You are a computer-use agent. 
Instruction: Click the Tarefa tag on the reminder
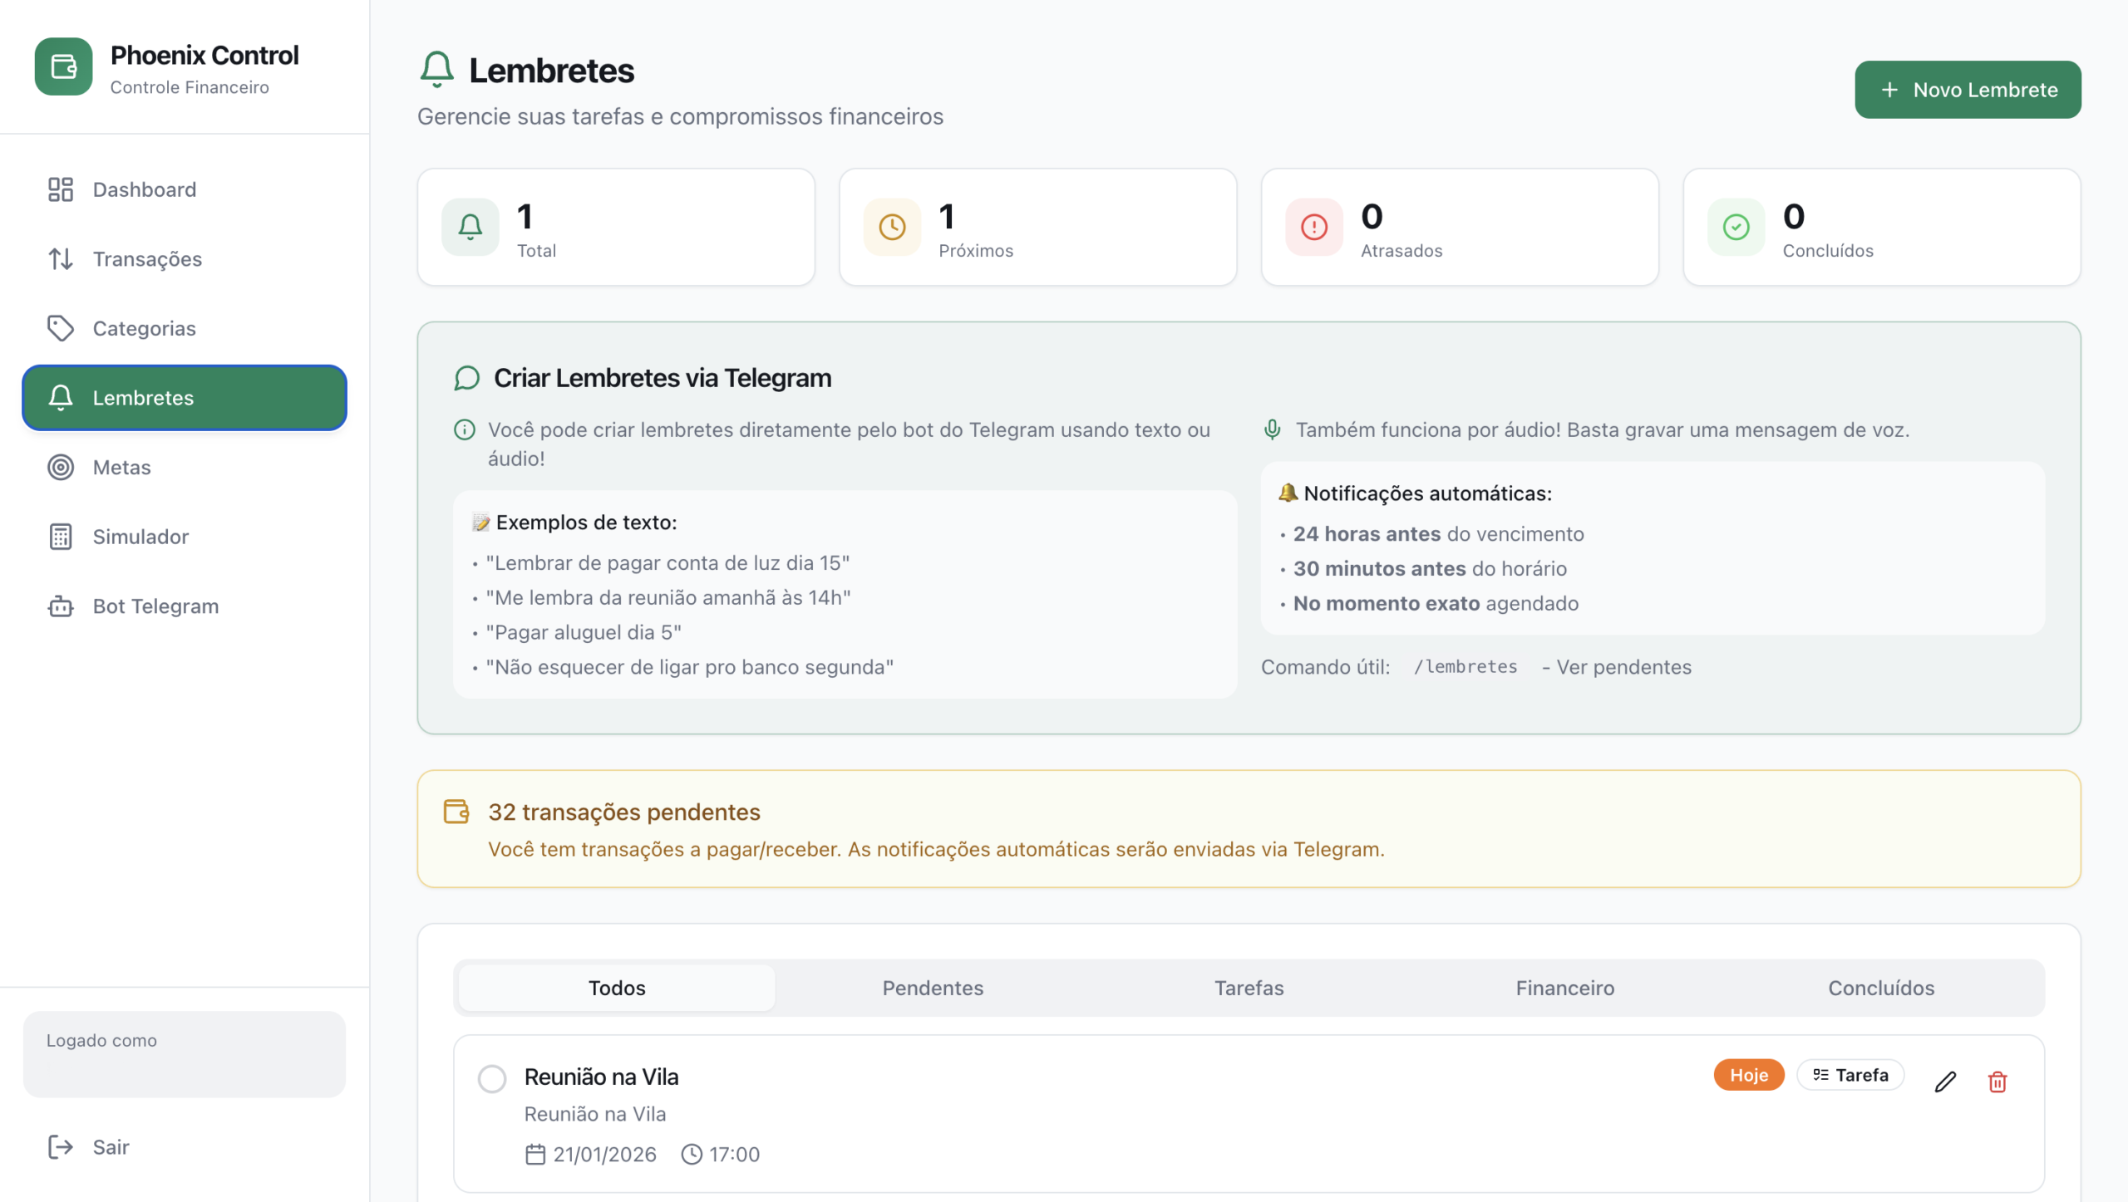[1850, 1075]
